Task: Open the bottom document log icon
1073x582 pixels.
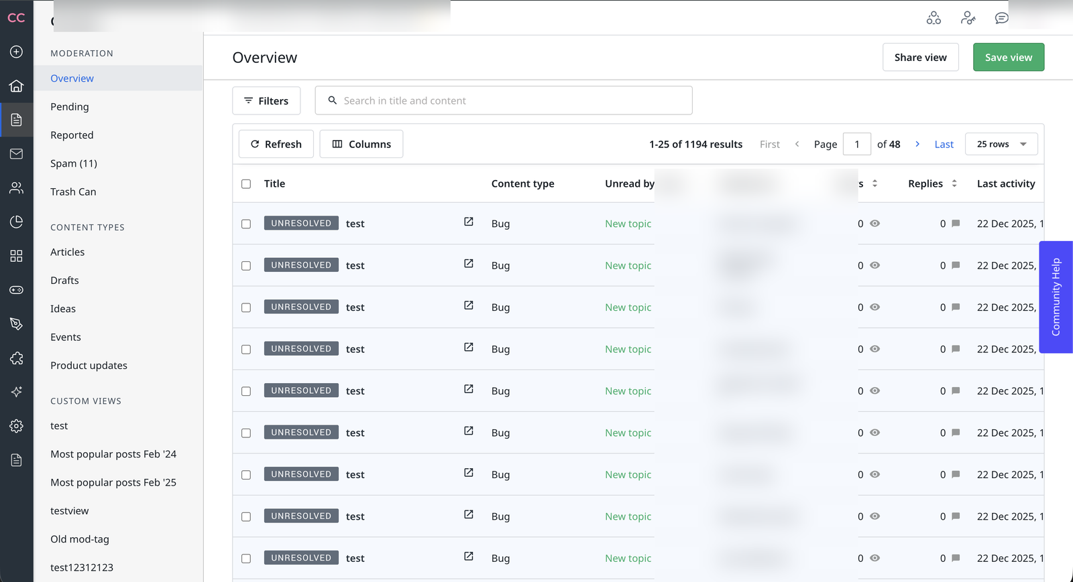Action: click(16, 460)
